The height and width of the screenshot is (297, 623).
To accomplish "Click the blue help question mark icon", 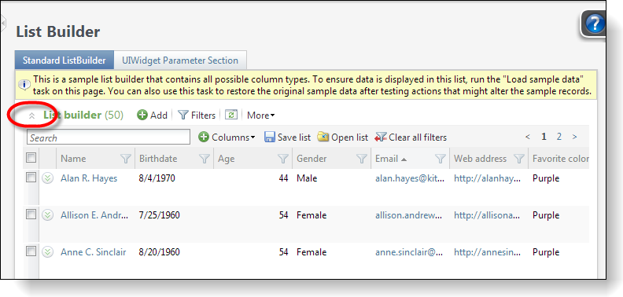I will pyautogui.click(x=595, y=24).
